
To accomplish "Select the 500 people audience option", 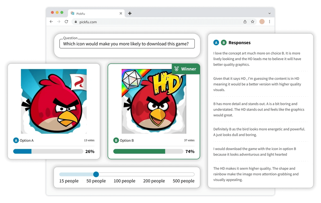I will 184,181.
